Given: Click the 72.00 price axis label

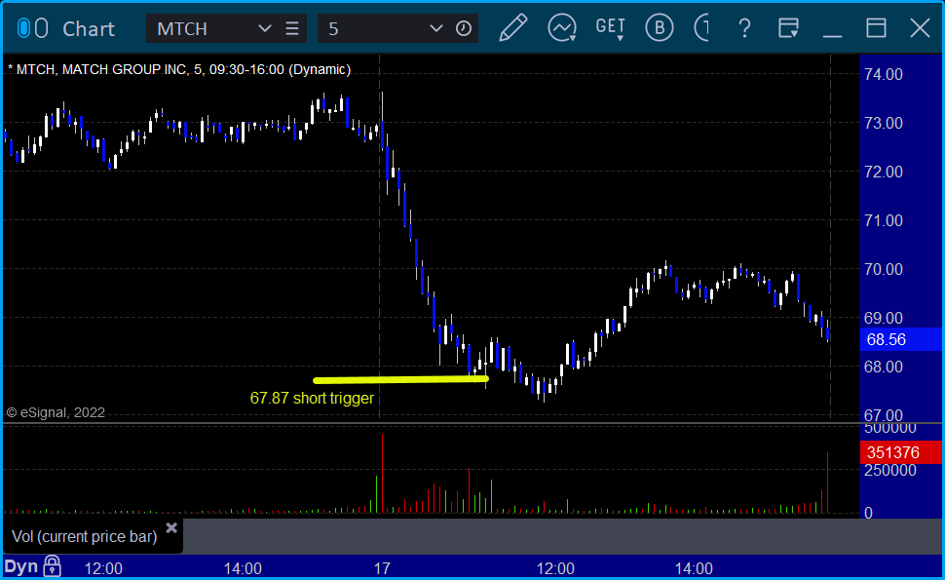Looking at the screenshot, I should click(x=884, y=172).
